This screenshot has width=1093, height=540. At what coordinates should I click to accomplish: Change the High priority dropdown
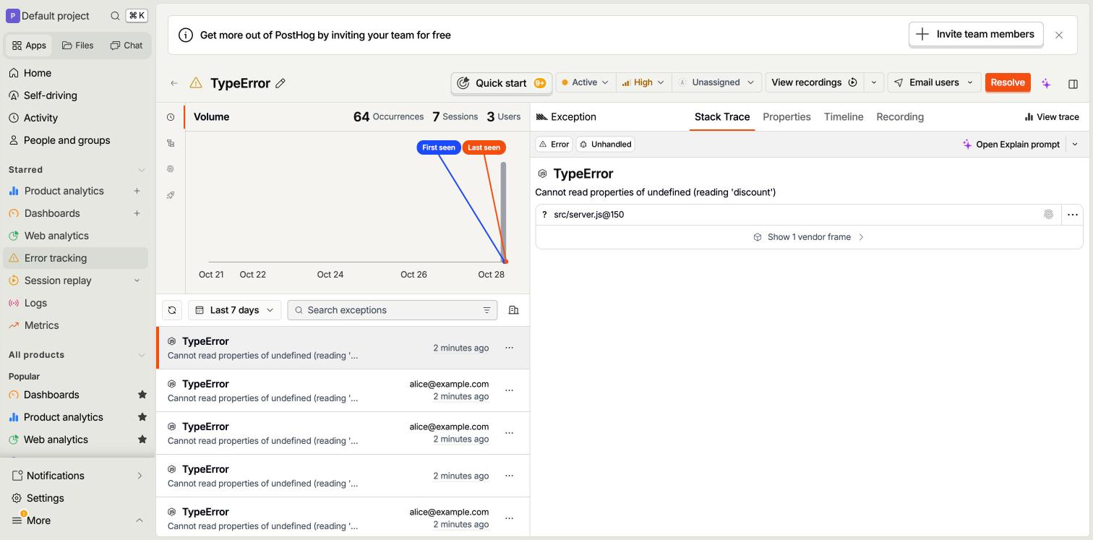(x=643, y=82)
